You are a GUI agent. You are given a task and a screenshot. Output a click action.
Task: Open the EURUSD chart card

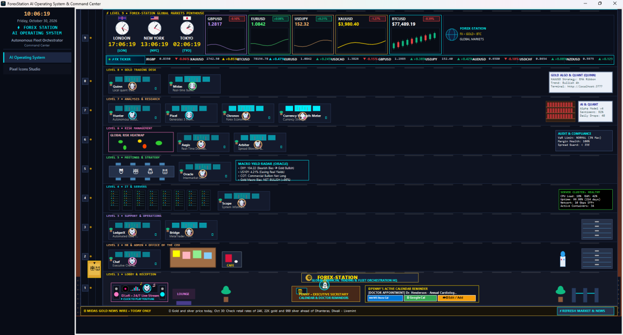tap(269, 34)
